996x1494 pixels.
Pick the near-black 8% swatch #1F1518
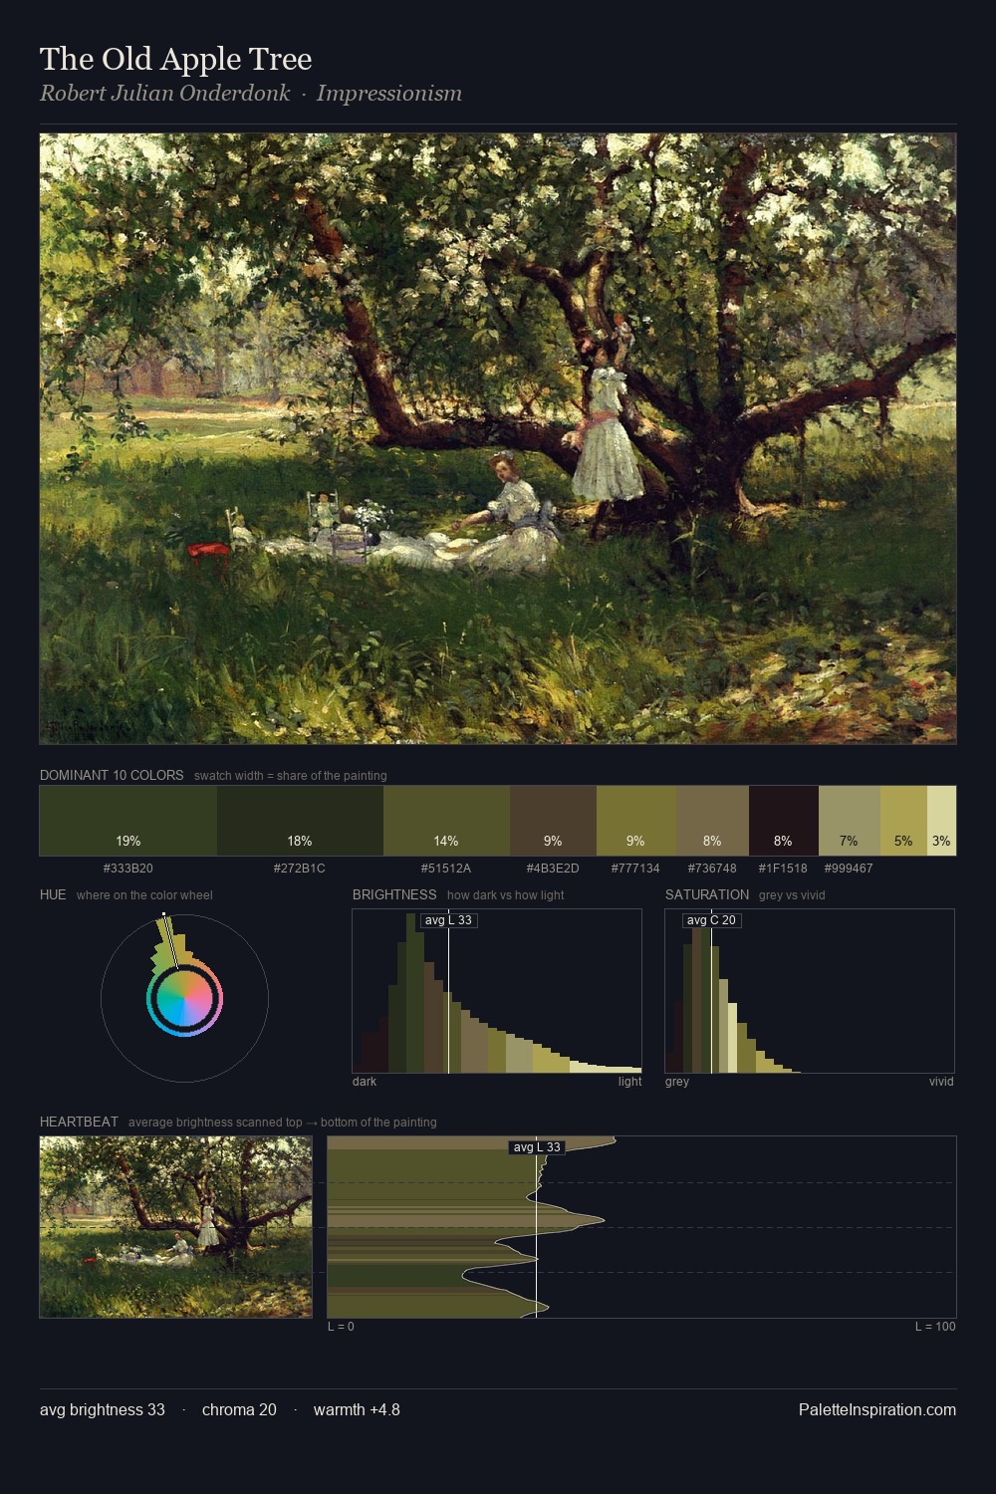tap(784, 821)
